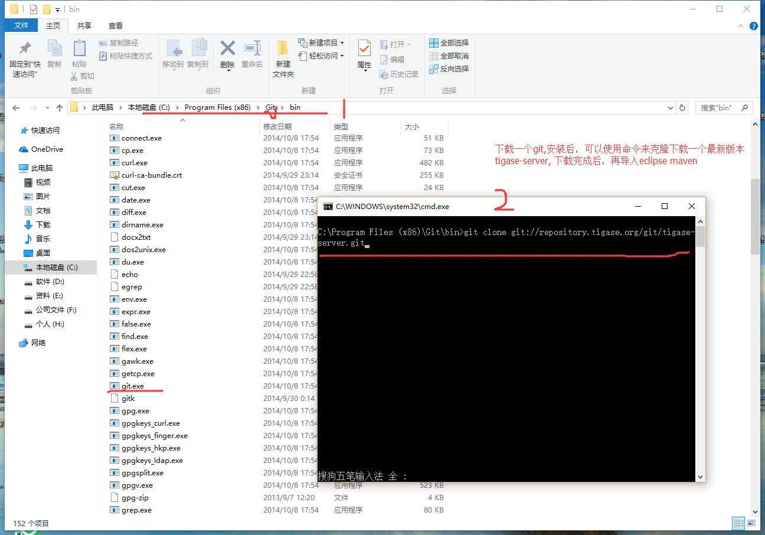Click 全部取消 select none
Viewport: 765px width, 535px height.
[449, 56]
